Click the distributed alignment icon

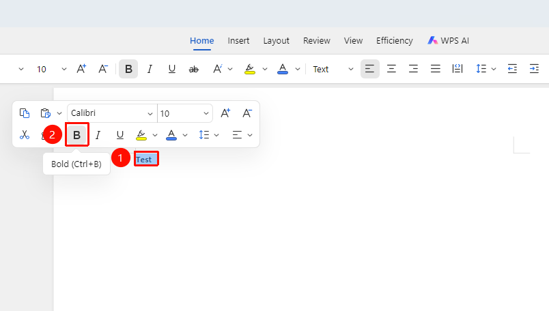coord(457,69)
